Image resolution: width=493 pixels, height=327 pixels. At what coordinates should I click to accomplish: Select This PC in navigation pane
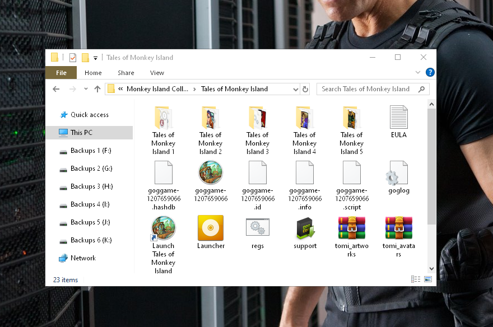(89, 133)
